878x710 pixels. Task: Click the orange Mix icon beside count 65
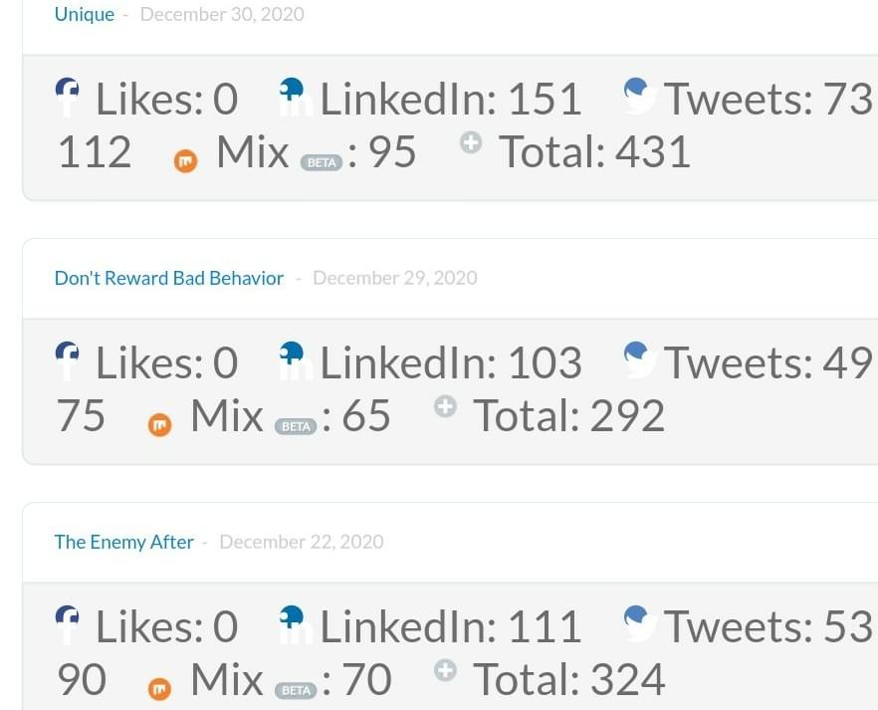coord(159,425)
